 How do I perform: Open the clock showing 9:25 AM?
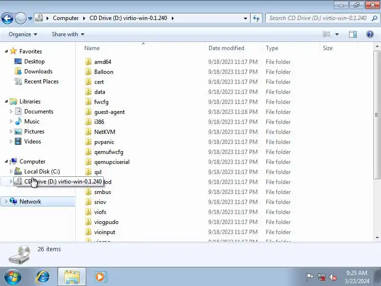pyautogui.click(x=357, y=277)
